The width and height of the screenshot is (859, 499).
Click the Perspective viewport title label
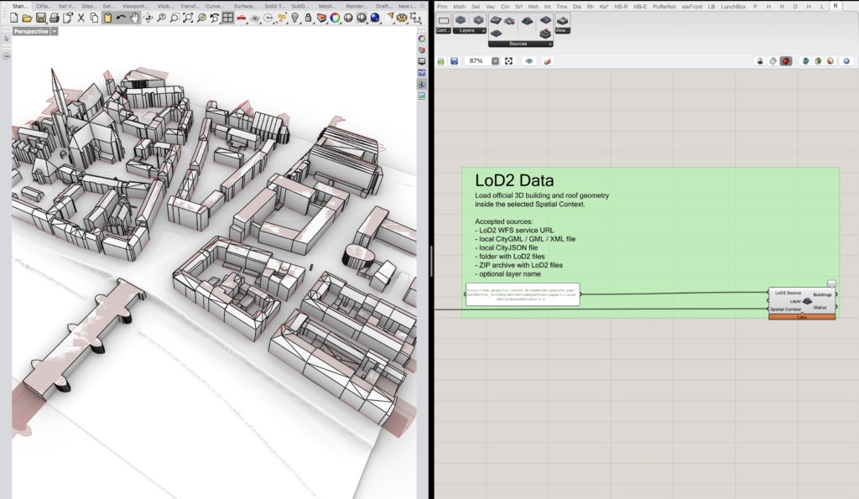(31, 31)
